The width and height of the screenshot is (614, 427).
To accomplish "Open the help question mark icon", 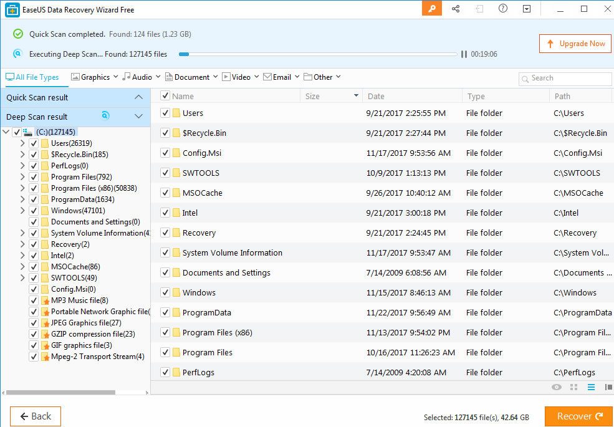I will (x=503, y=8).
